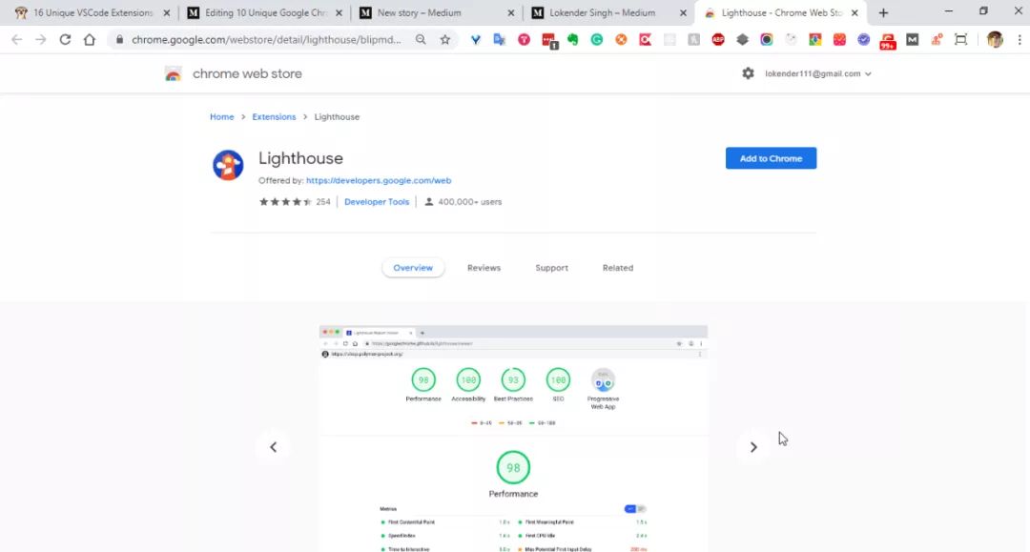Click the Chrome Web Store settings gear
This screenshot has height=552, width=1030.
[748, 73]
